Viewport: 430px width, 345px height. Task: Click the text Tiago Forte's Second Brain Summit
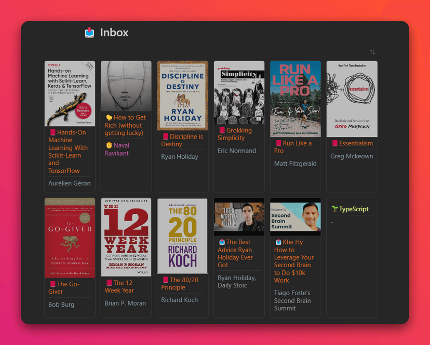292,300
